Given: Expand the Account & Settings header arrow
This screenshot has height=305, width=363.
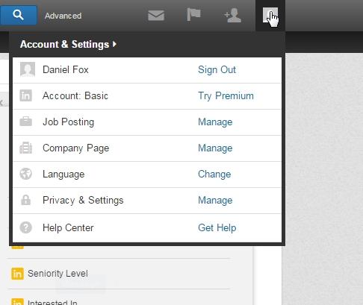Looking at the screenshot, I should [x=114, y=44].
